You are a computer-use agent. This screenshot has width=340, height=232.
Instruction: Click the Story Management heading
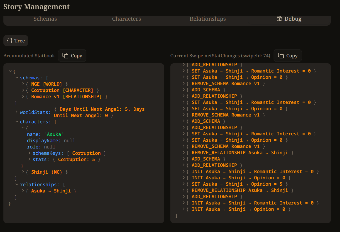click(x=36, y=7)
